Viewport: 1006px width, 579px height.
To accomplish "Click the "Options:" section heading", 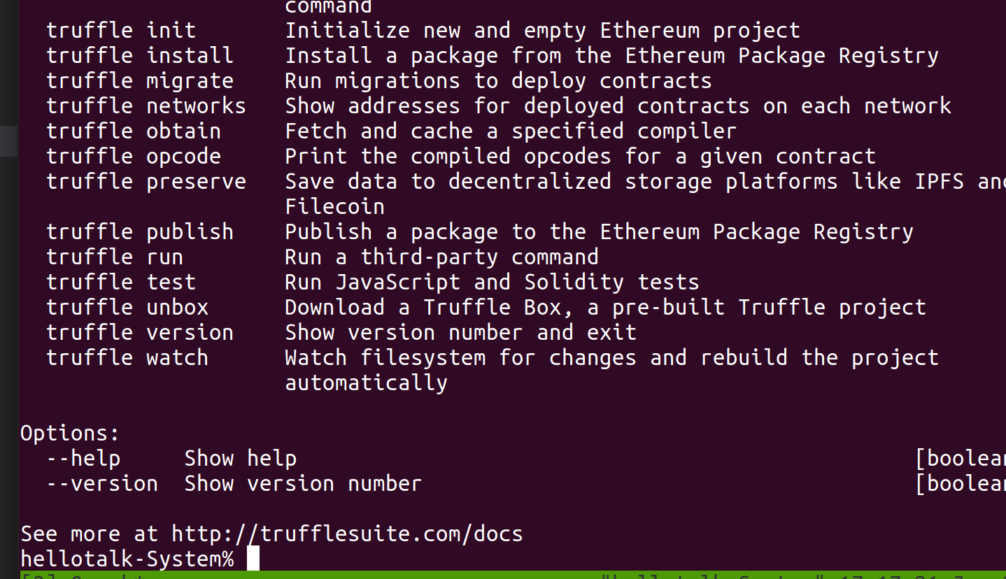I will (70, 434).
